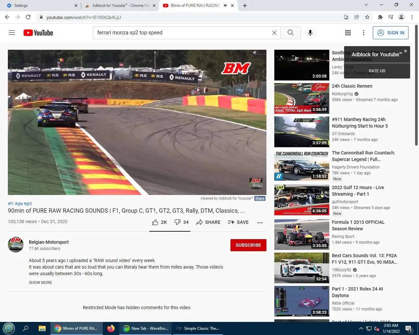Bookmark this page with the star icon
Screen dimensions: 419x335
[367, 17]
